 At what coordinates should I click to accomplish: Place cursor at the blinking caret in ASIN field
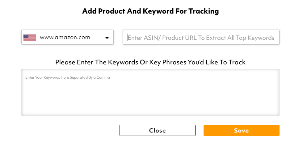128,38
